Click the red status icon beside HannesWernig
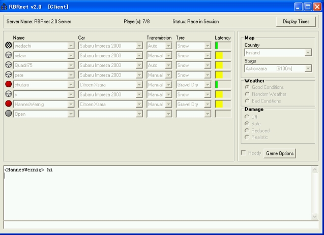 (8, 104)
